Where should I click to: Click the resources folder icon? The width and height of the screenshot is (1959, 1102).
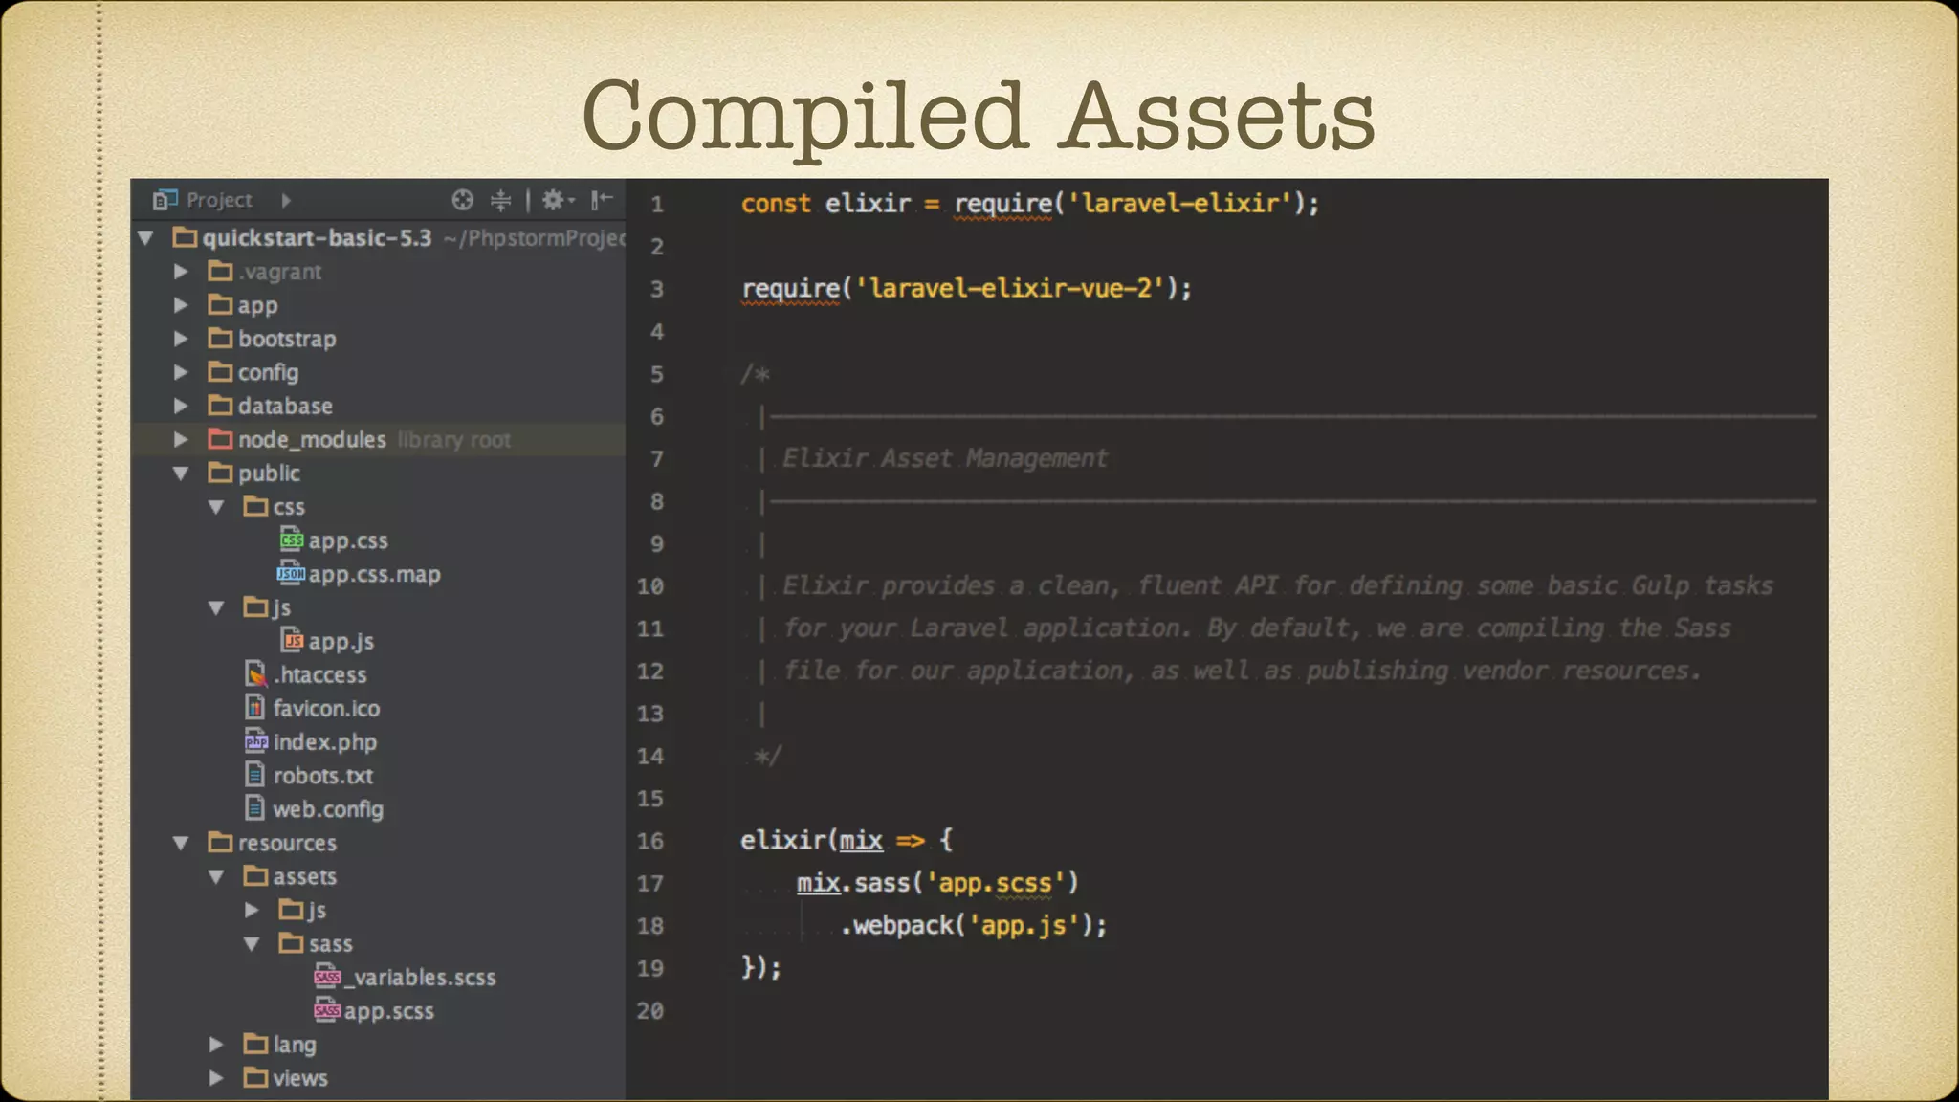[x=221, y=842]
